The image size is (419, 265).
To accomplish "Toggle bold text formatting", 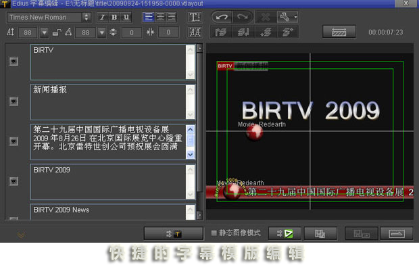I will pos(114,18).
